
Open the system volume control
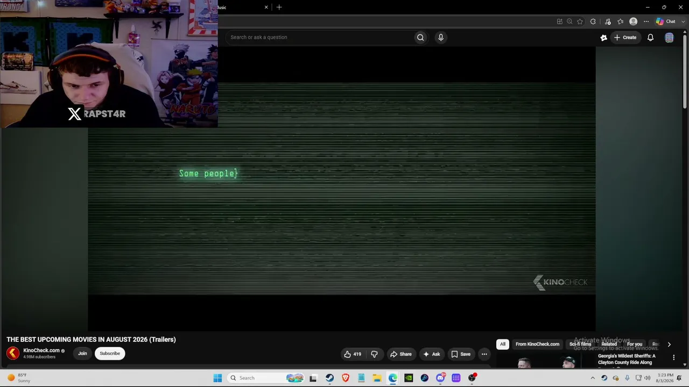point(647,378)
